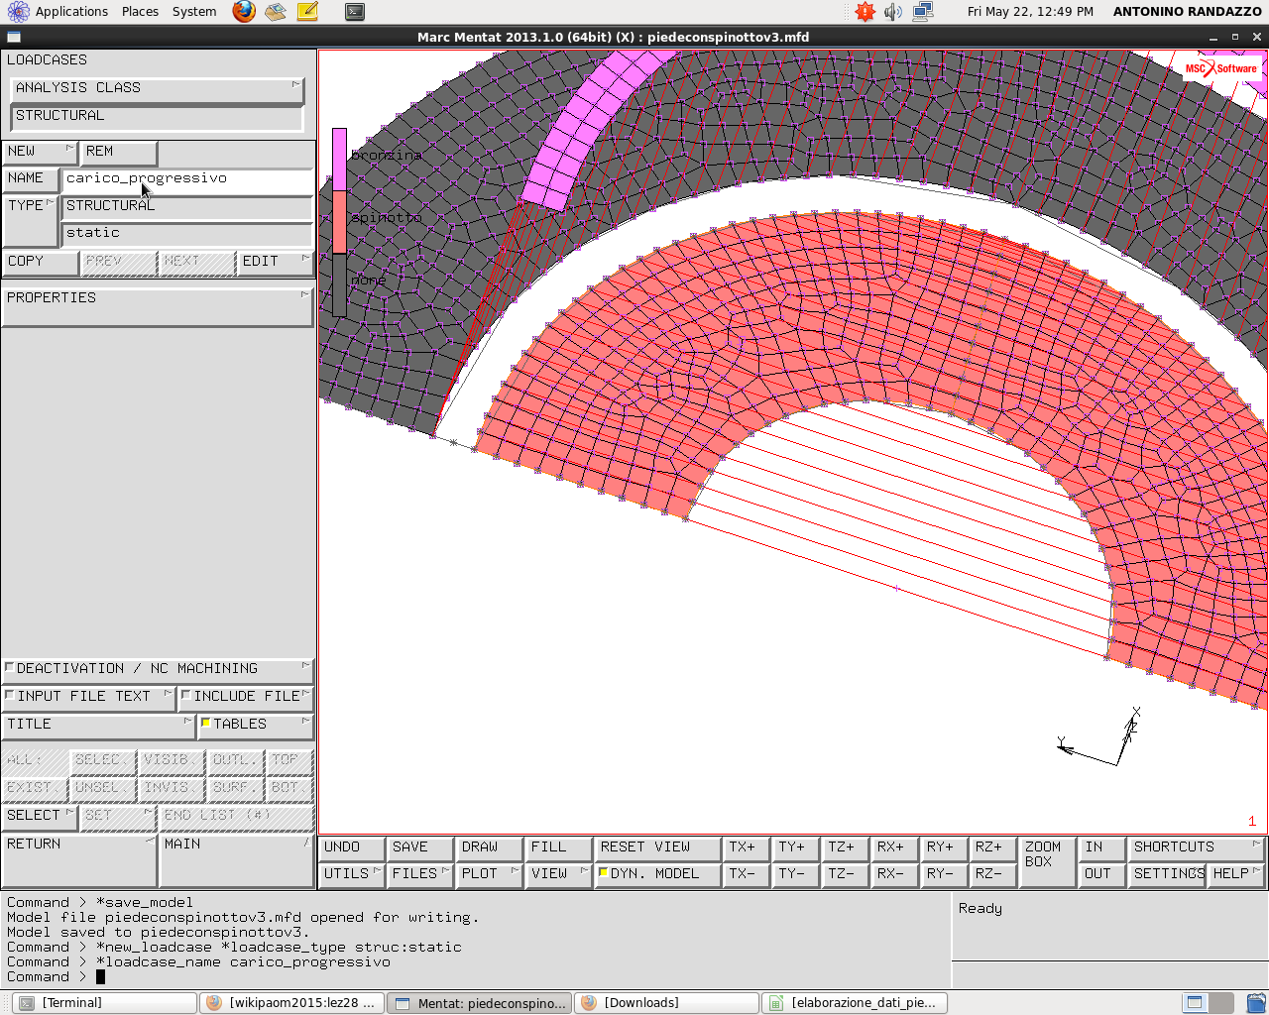This screenshot has width=1269, height=1015.
Task: Open the NEW loadcase dropdown
Action: [40, 152]
